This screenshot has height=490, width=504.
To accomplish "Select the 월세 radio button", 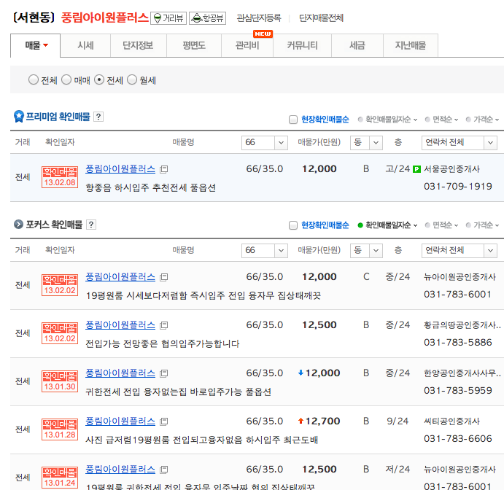I will coord(132,79).
